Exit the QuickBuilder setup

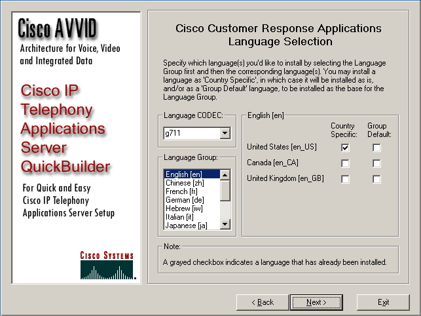click(383, 302)
